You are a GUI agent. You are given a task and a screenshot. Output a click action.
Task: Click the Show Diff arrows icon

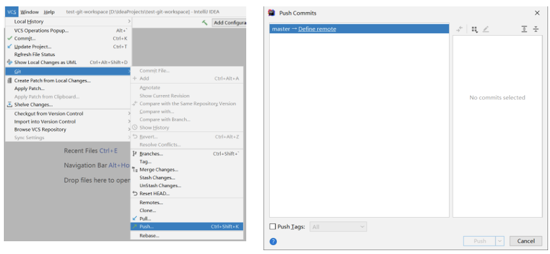pos(459,29)
